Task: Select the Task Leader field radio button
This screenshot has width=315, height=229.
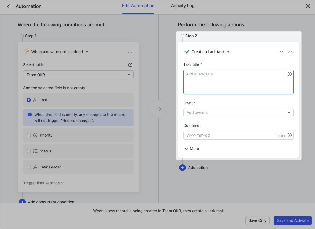Action: pyautogui.click(x=29, y=167)
